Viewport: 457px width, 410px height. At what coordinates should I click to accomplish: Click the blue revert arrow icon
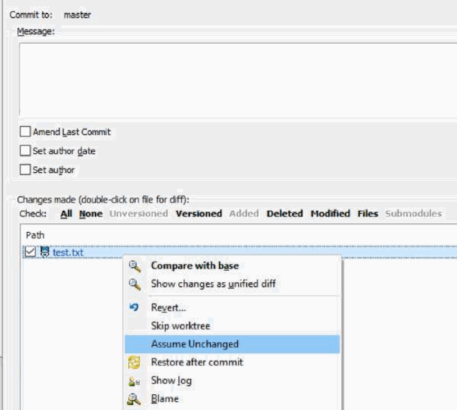click(x=134, y=307)
